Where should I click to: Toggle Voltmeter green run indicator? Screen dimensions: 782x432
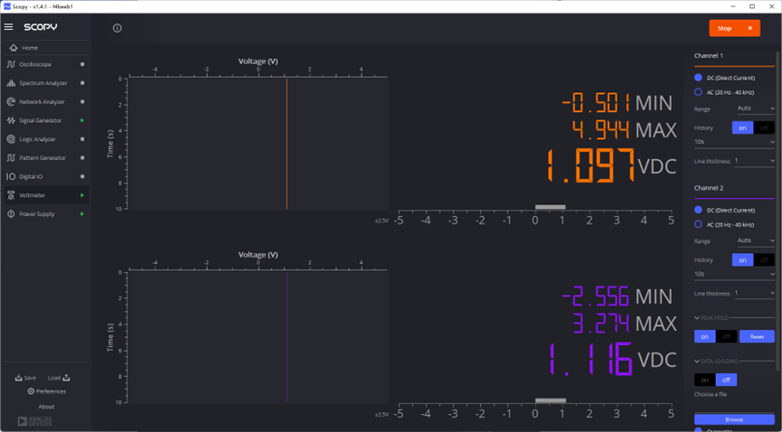coord(82,195)
